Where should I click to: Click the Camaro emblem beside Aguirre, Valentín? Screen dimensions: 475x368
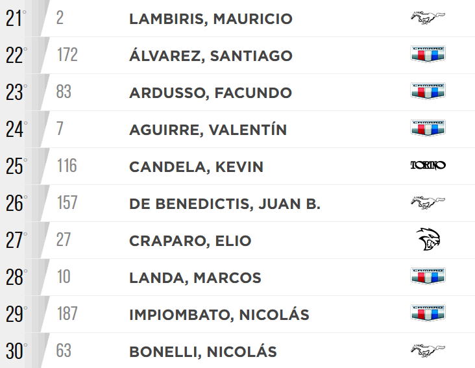pos(428,129)
